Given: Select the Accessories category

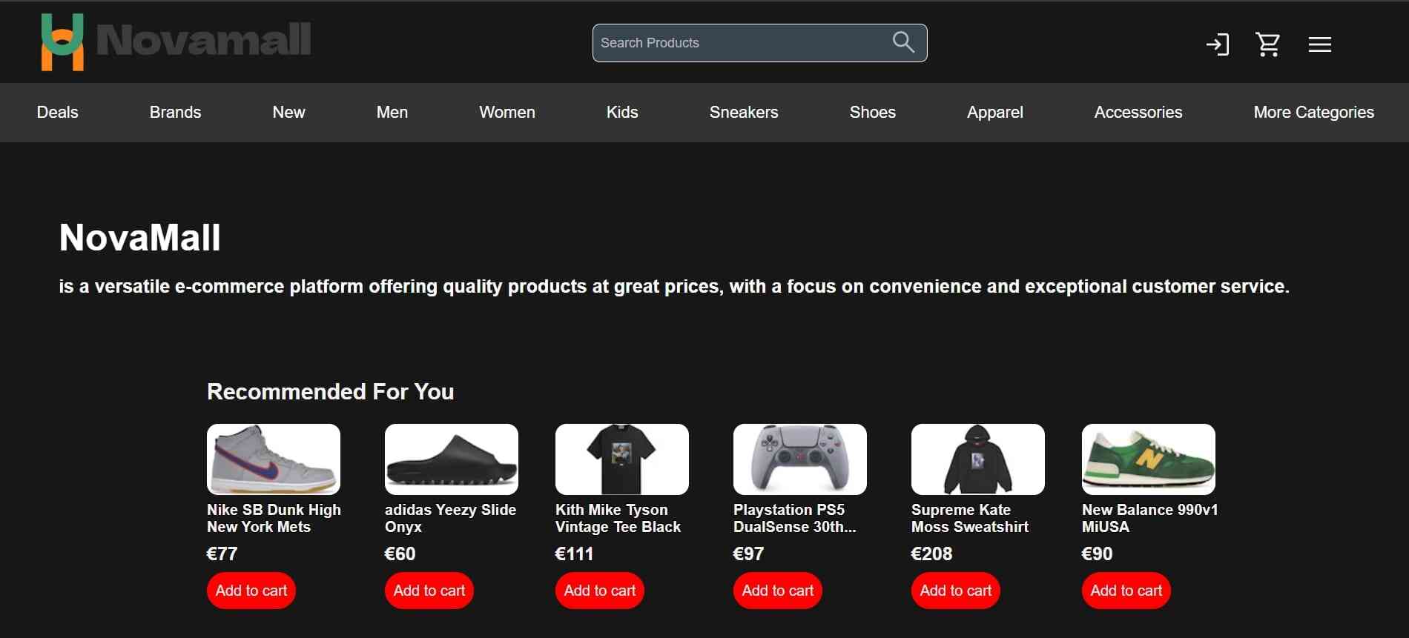Looking at the screenshot, I should pos(1138,112).
